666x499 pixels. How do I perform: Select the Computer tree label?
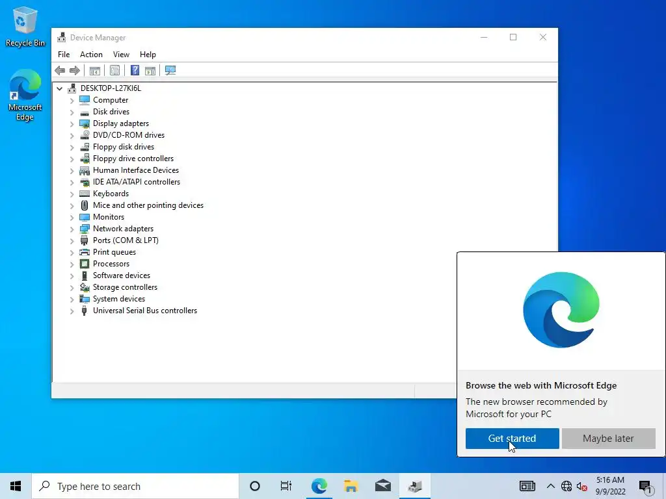click(111, 100)
